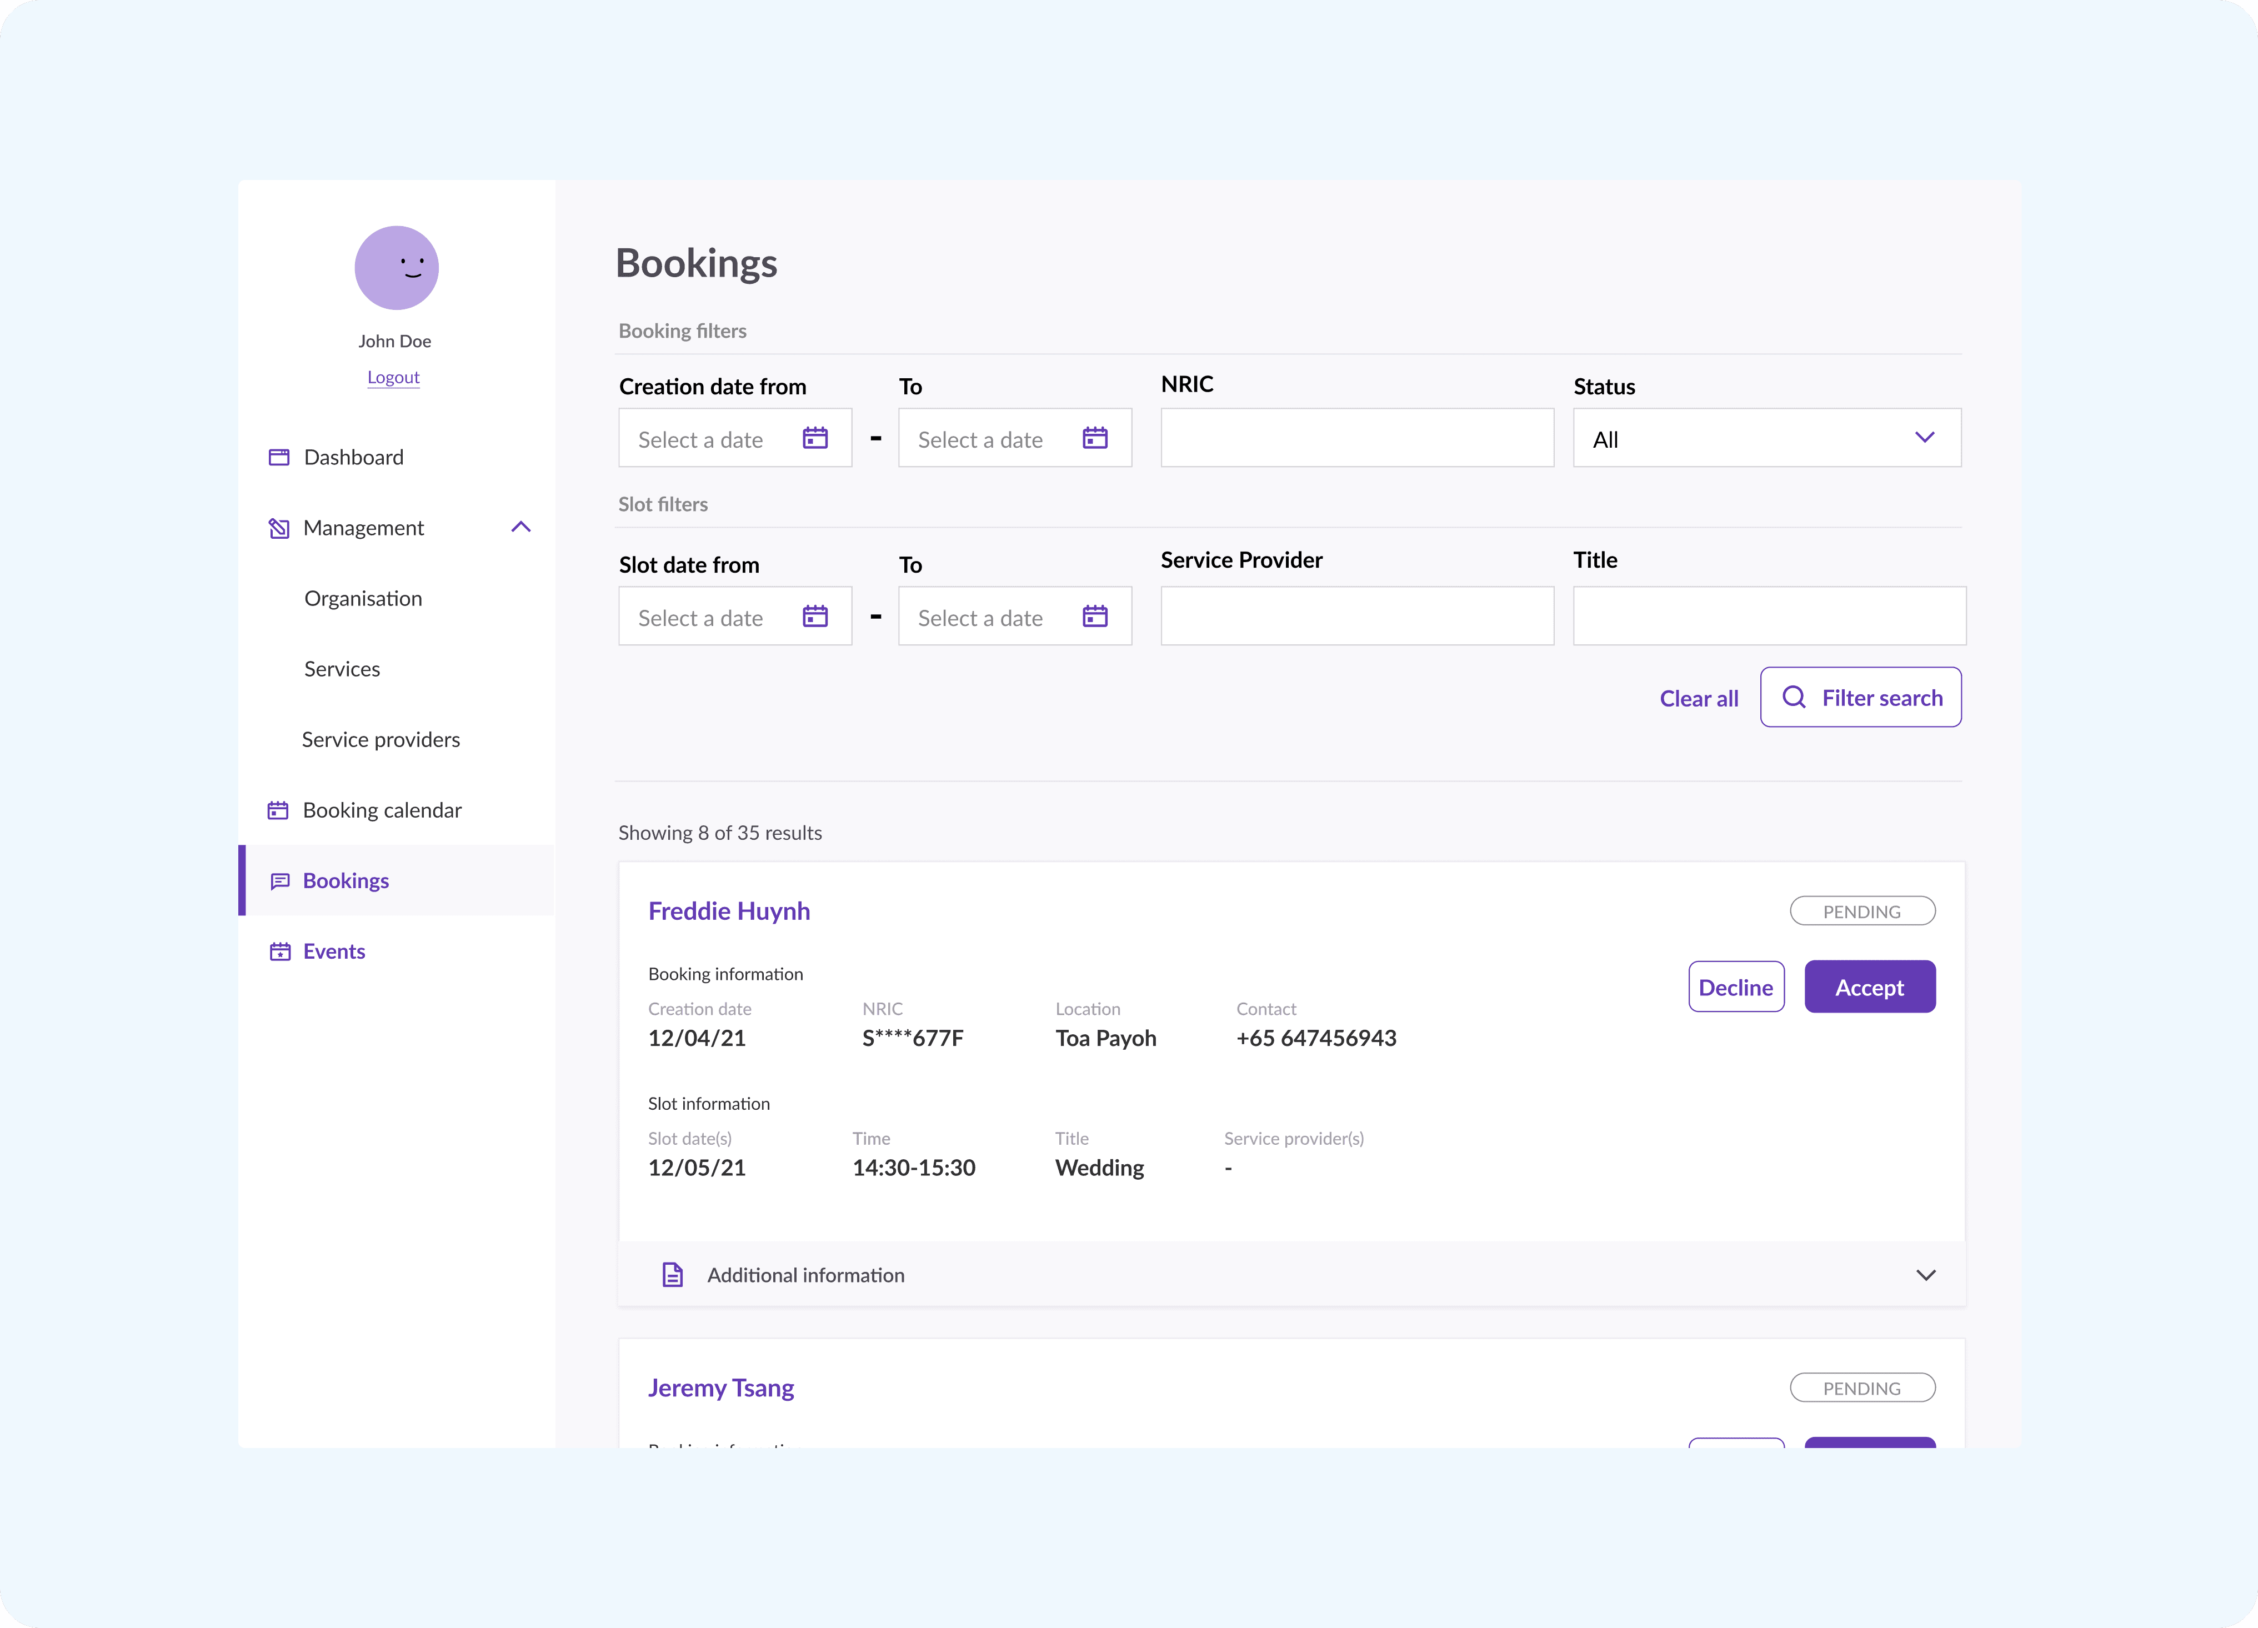Click the Dashboard sidebar icon
2258x1628 pixels.
coord(279,457)
